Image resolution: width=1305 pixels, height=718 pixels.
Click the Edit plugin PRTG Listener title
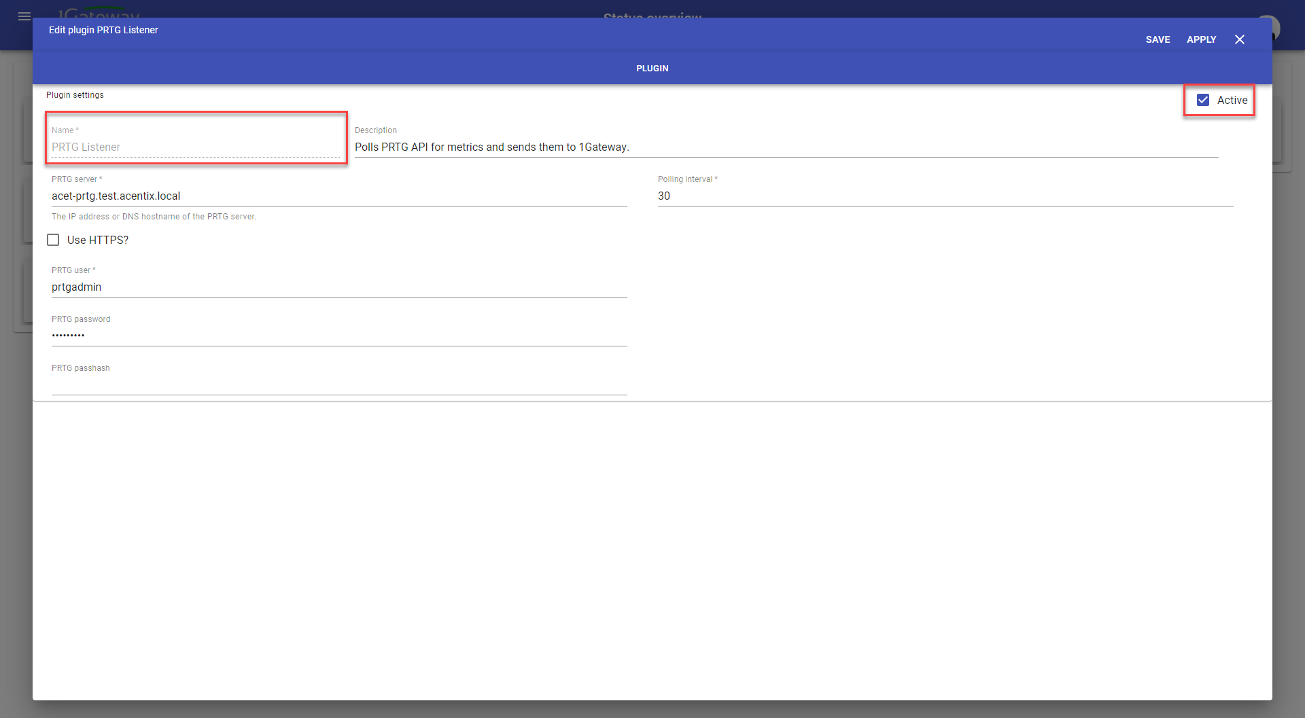pos(103,30)
